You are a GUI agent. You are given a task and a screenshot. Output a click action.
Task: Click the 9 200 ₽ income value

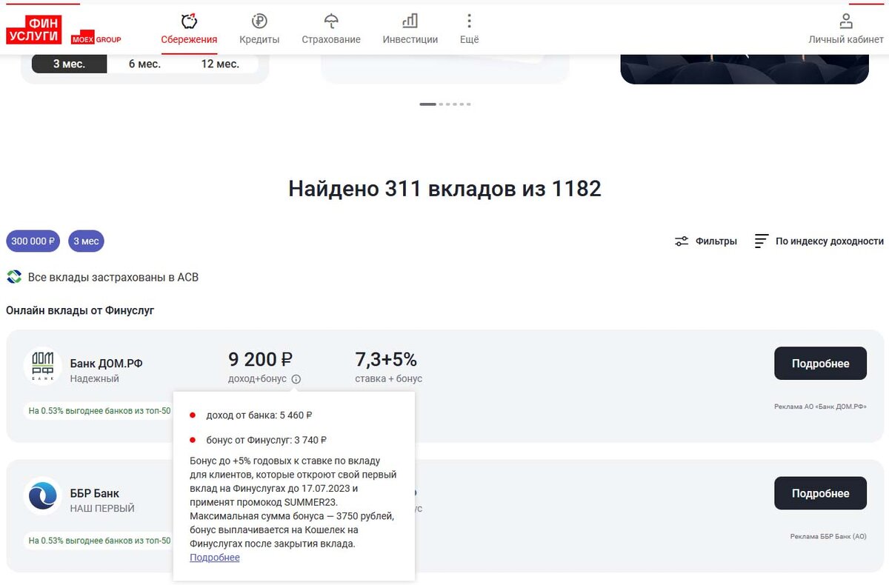(260, 360)
